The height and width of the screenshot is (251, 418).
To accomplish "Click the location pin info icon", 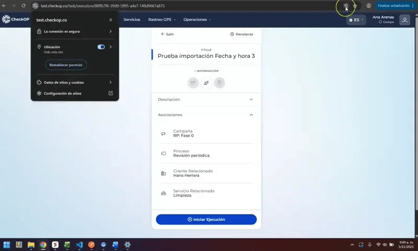I will pos(219,82).
